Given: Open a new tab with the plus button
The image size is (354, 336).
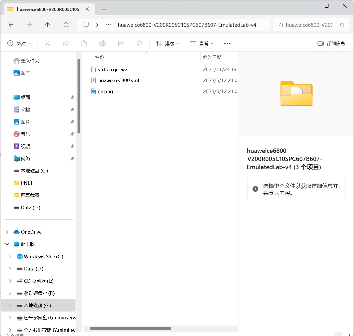Looking at the screenshot, I should click(104, 9).
